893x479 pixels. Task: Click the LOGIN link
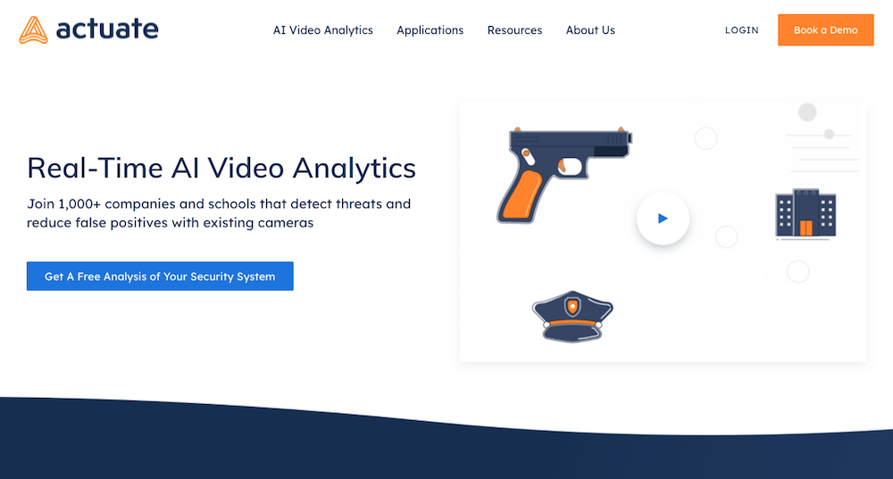coord(741,30)
